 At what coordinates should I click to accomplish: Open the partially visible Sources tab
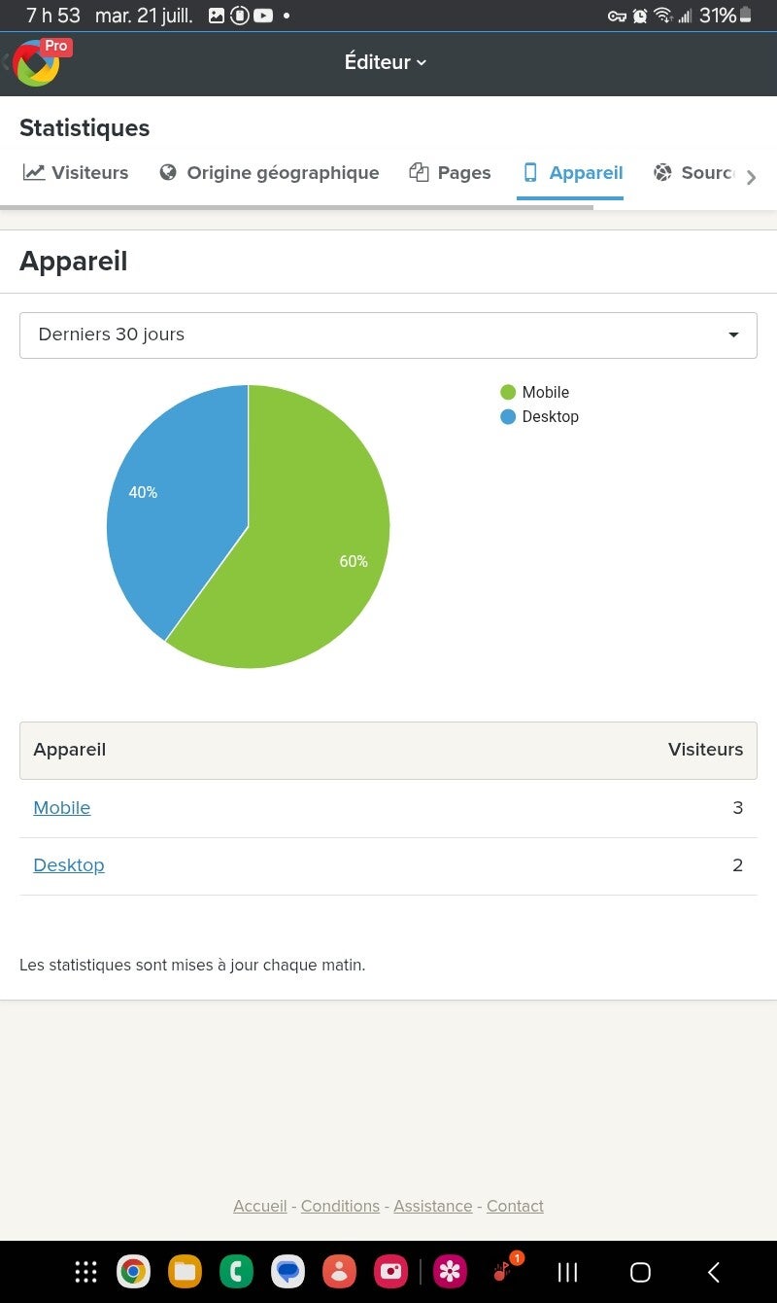click(693, 173)
